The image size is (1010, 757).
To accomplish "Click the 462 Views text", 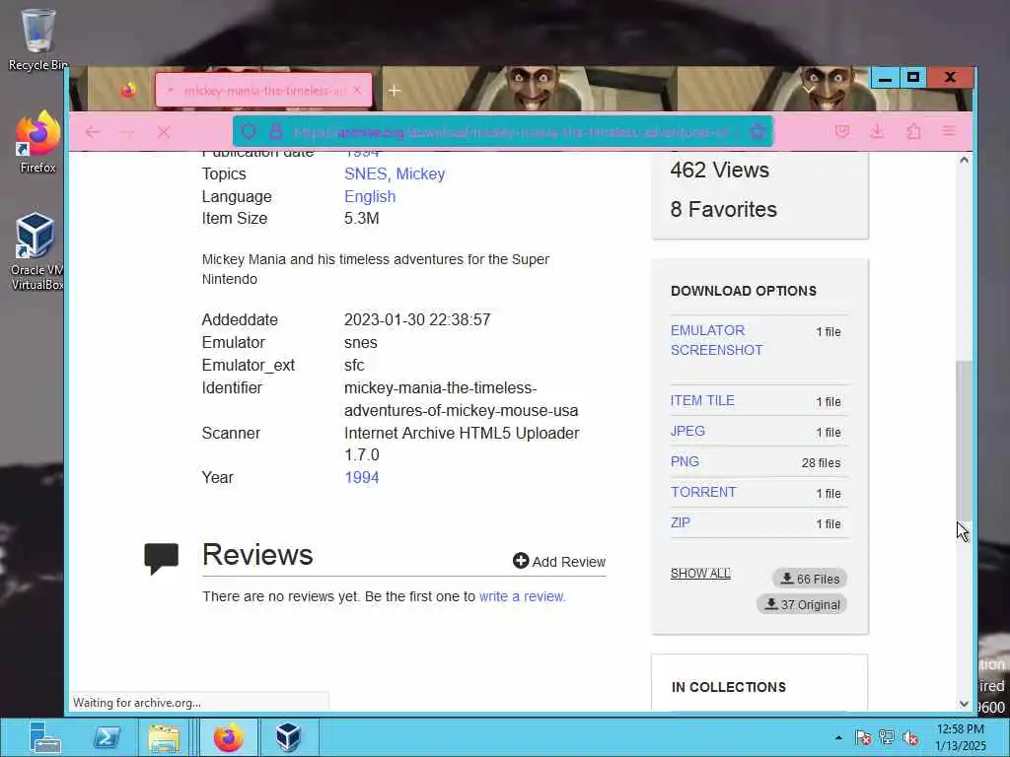I will pyautogui.click(x=719, y=170).
